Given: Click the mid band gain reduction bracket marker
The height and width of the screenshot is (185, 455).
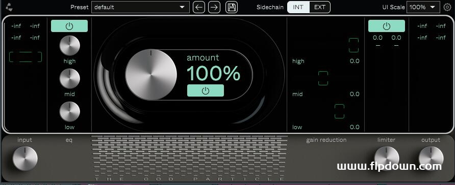Looking at the screenshot, I should tap(323, 78).
